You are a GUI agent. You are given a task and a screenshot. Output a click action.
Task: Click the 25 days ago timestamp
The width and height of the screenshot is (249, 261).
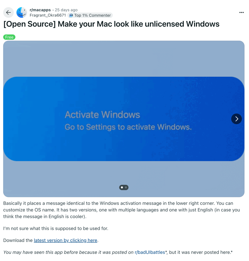66,10
